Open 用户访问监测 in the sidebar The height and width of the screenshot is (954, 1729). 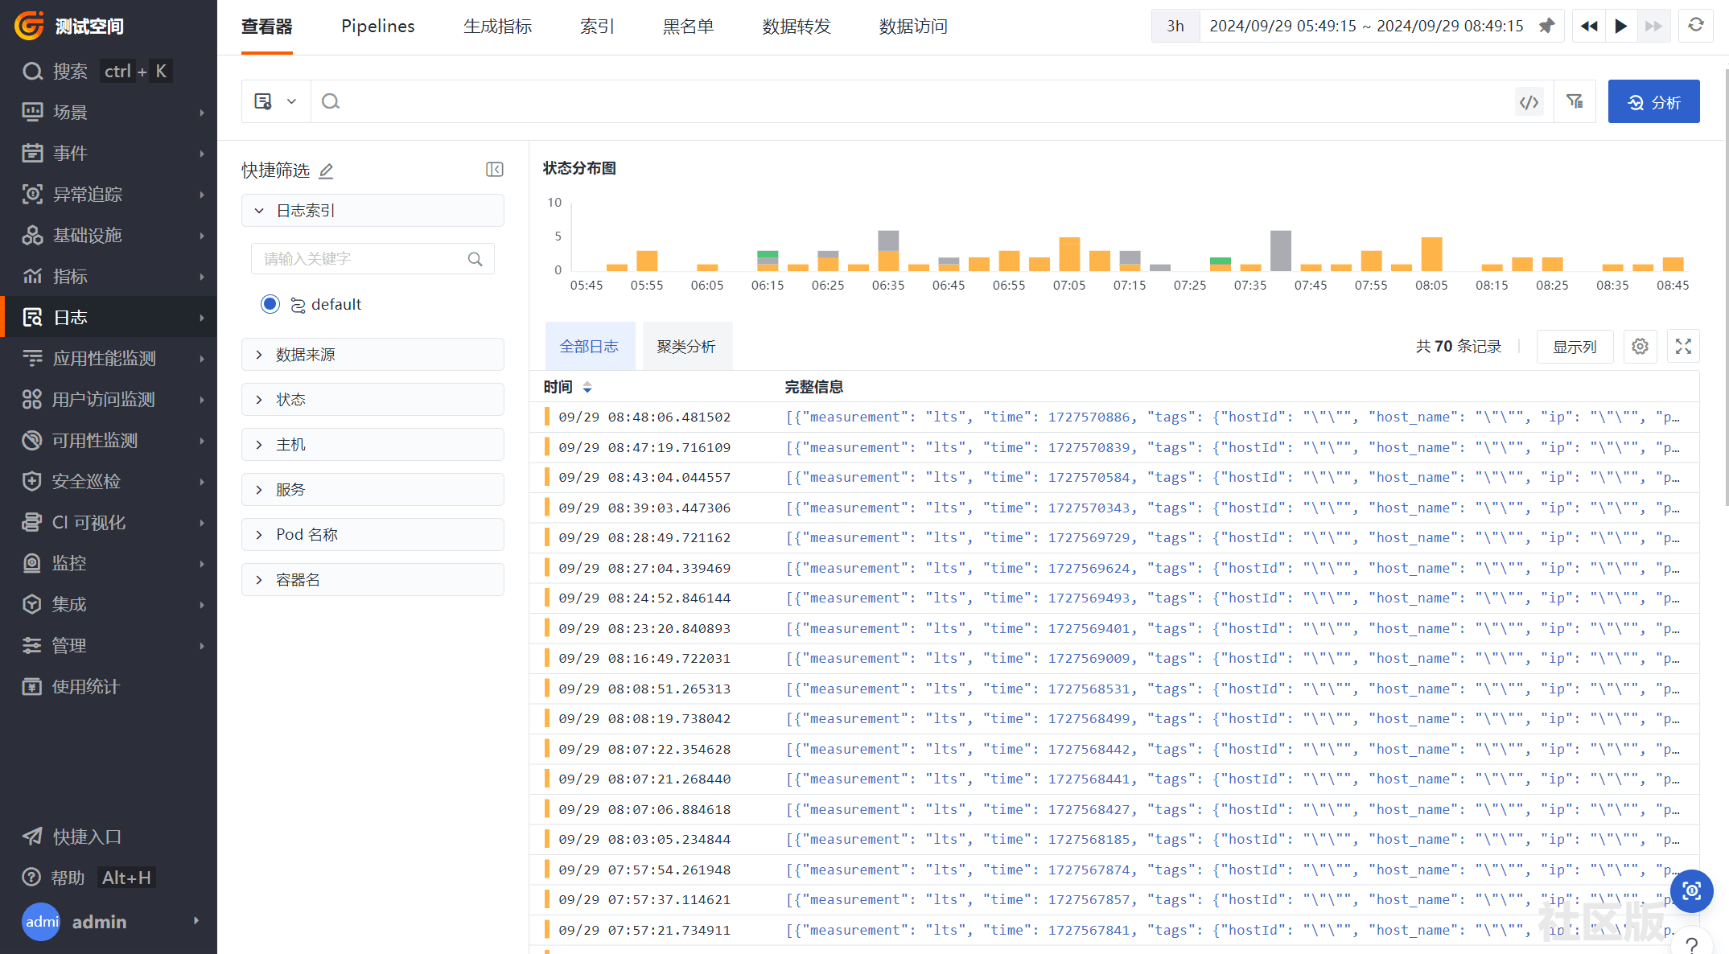[x=109, y=399]
